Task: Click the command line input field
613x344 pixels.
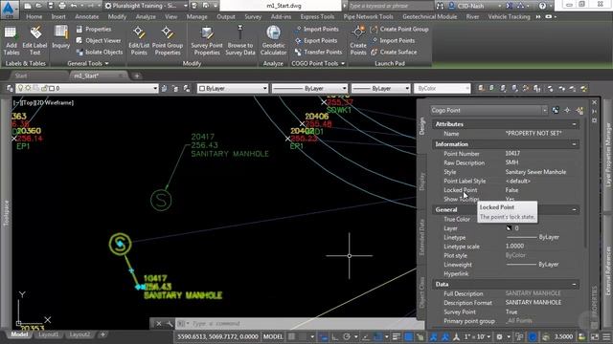Action: [301, 323]
